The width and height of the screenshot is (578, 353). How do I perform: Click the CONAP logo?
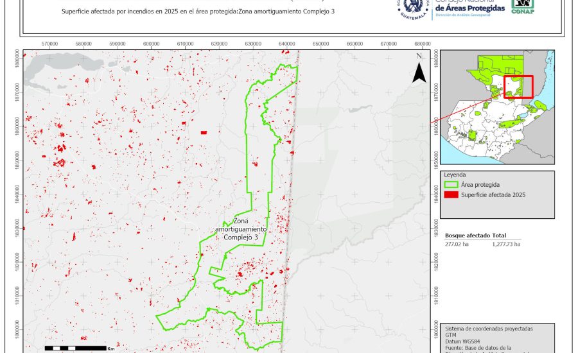522,6
